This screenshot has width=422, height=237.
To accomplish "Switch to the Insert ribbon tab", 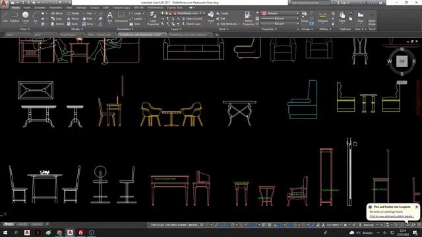I will 27,8.
